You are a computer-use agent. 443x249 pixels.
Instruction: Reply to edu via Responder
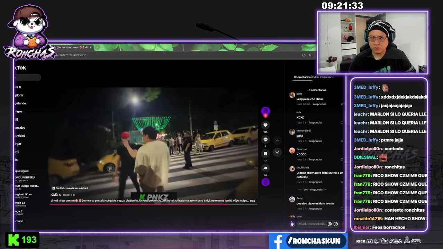click(315, 122)
